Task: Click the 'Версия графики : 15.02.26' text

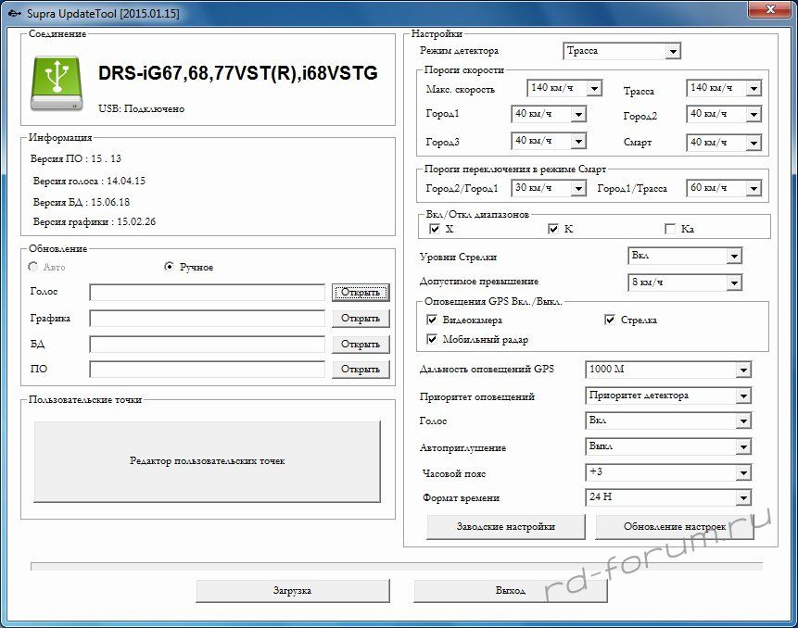Action: [x=95, y=221]
